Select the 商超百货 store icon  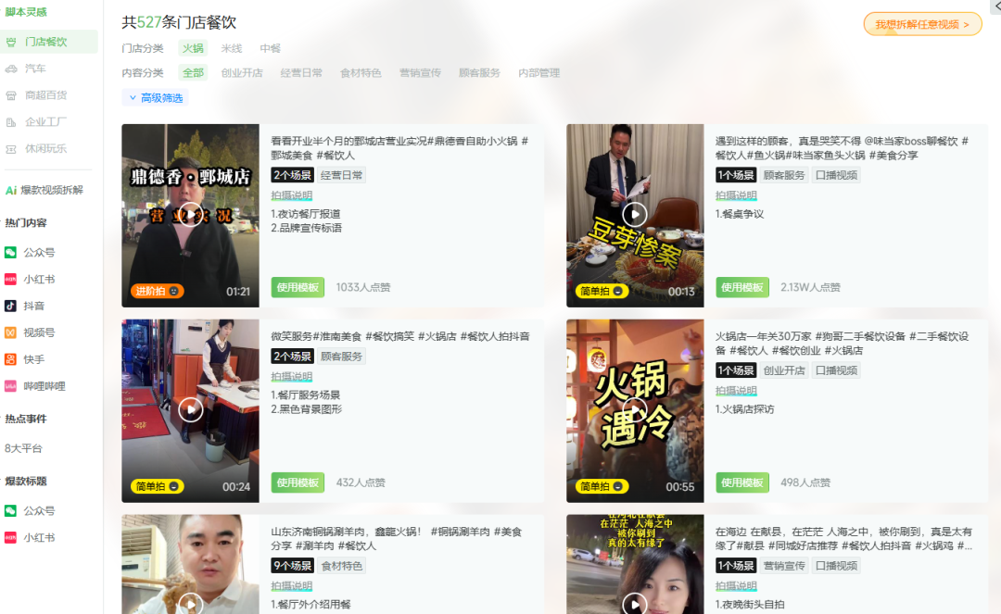tap(11, 95)
